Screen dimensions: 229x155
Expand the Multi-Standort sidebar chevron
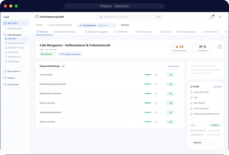point(27,72)
